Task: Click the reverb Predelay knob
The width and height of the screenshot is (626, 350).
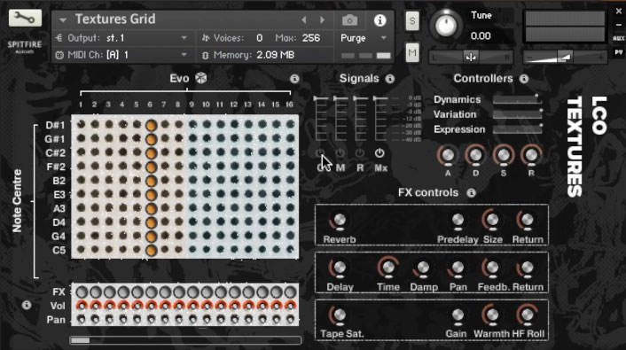Action: (458, 220)
